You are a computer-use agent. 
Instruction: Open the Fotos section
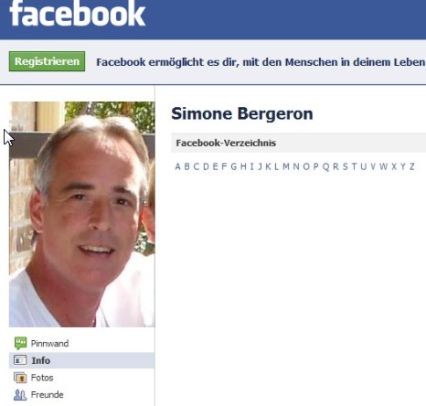click(x=42, y=378)
